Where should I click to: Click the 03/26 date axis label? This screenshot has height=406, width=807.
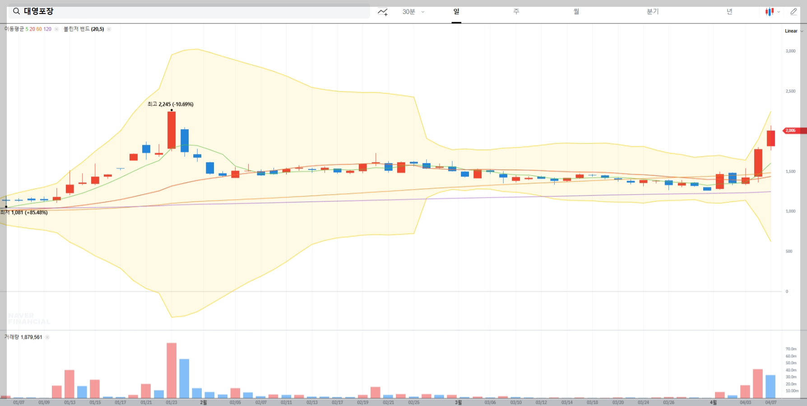[668, 402]
